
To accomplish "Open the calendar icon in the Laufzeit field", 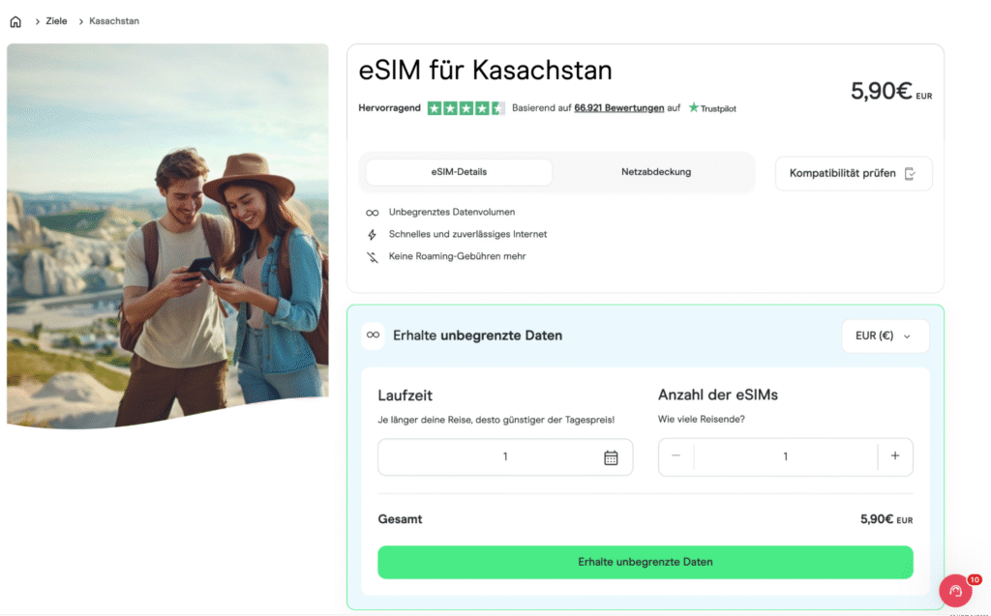I will click(x=611, y=456).
